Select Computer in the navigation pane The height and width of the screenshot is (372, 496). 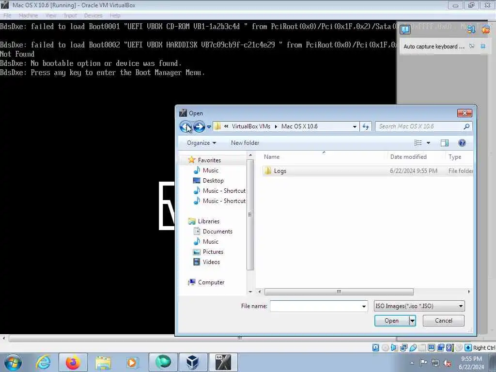tap(211, 282)
